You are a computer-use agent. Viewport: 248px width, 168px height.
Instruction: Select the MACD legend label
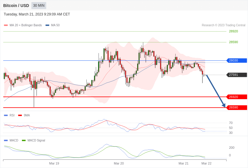tap(14, 140)
